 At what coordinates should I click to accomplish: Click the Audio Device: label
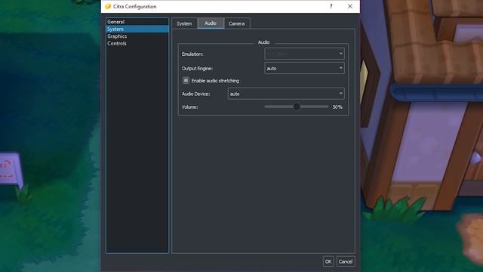195,94
